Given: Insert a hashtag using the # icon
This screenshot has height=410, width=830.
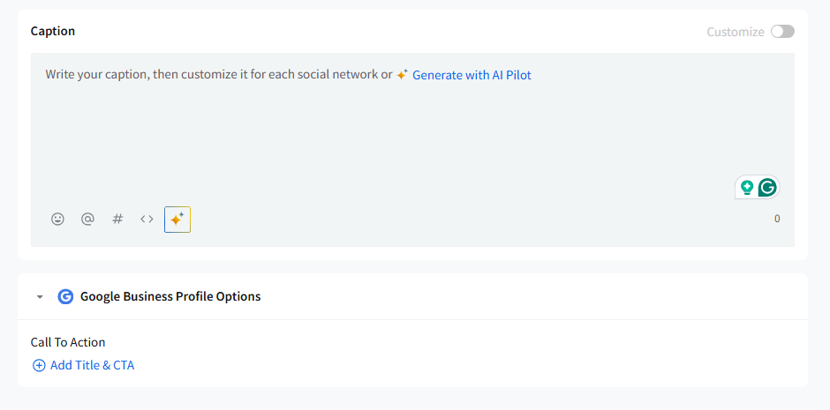Looking at the screenshot, I should point(117,219).
